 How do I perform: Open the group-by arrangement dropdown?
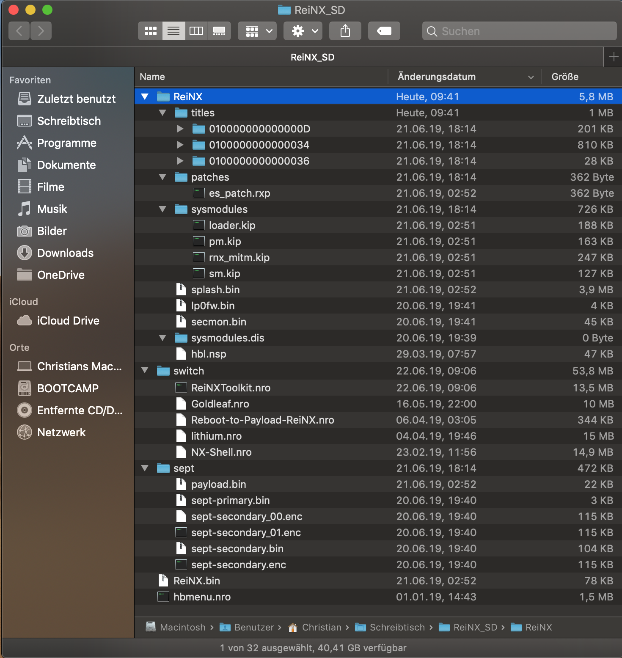click(x=257, y=31)
